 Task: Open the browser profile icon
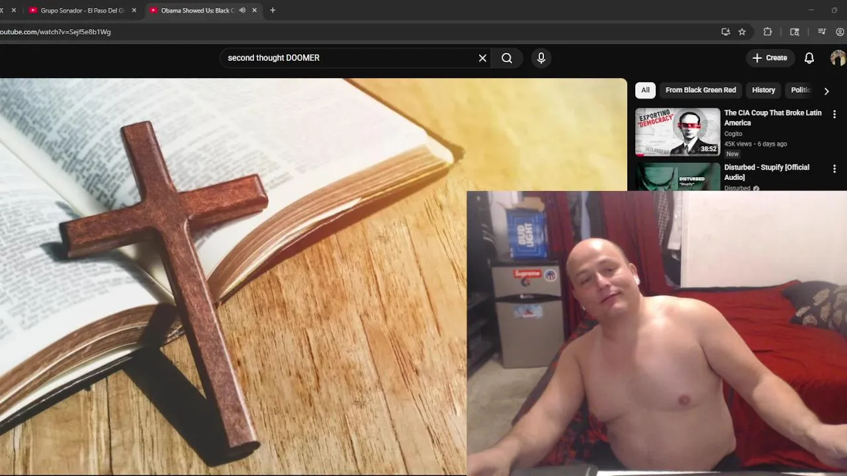coord(840,32)
